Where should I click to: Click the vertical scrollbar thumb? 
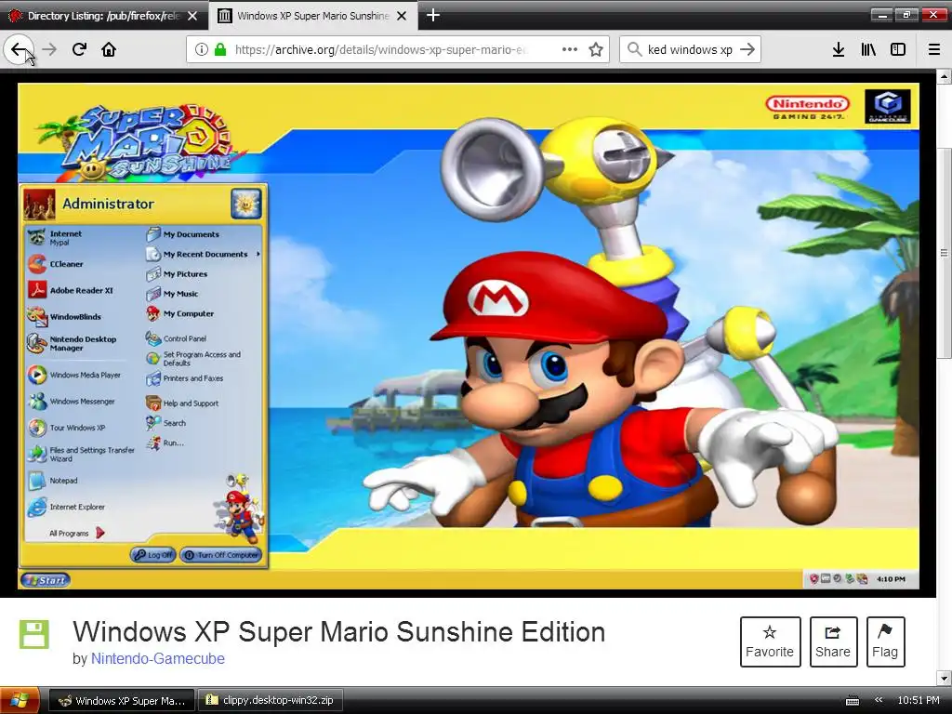944,253
